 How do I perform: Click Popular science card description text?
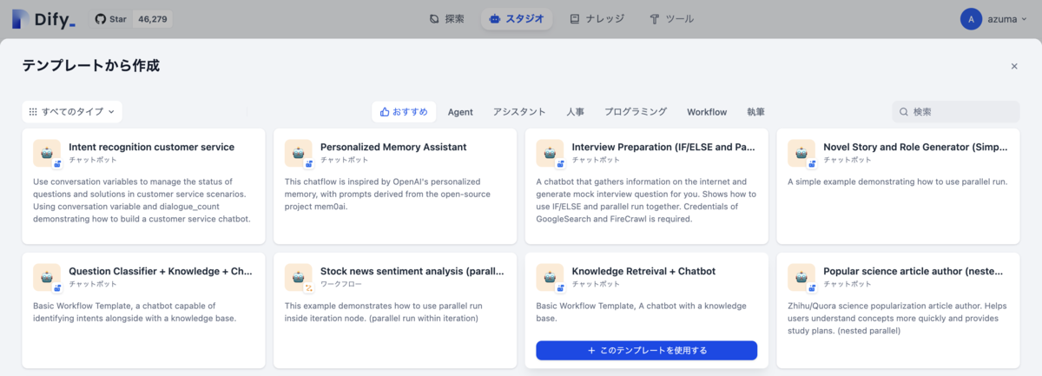coord(899,318)
